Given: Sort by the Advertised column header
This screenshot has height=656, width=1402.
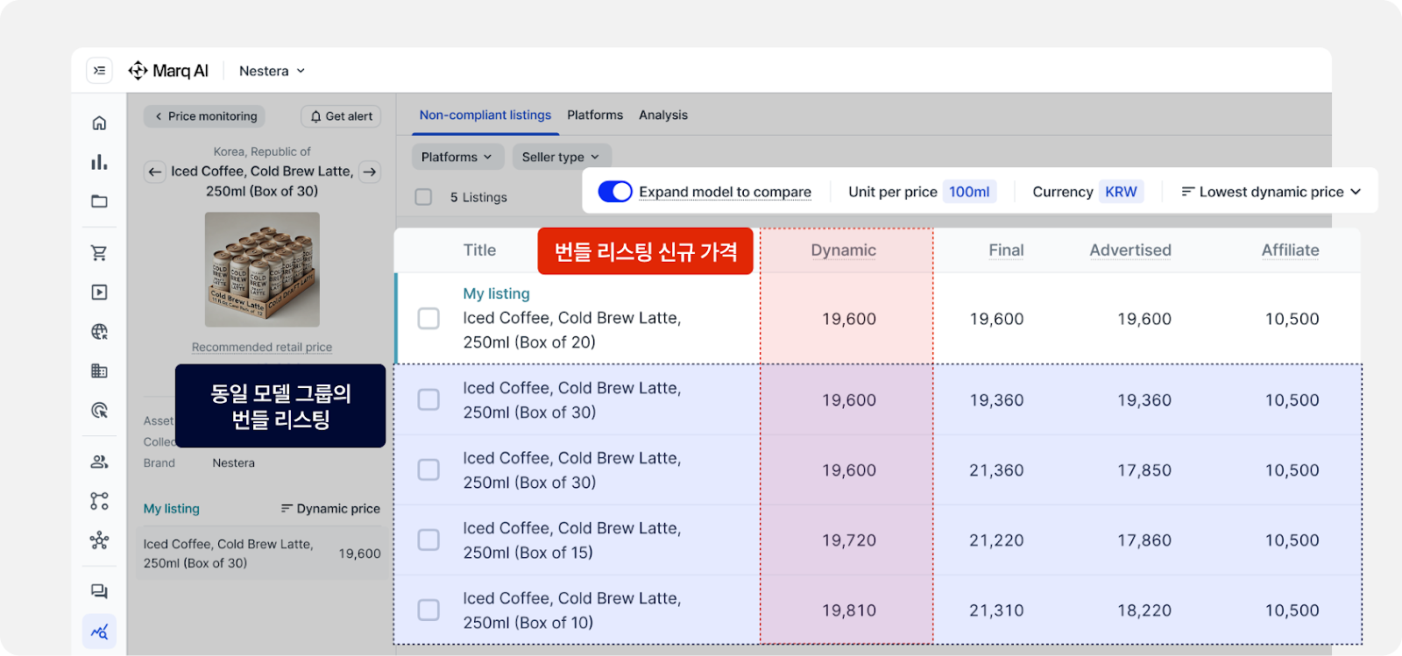Looking at the screenshot, I should click(x=1130, y=250).
